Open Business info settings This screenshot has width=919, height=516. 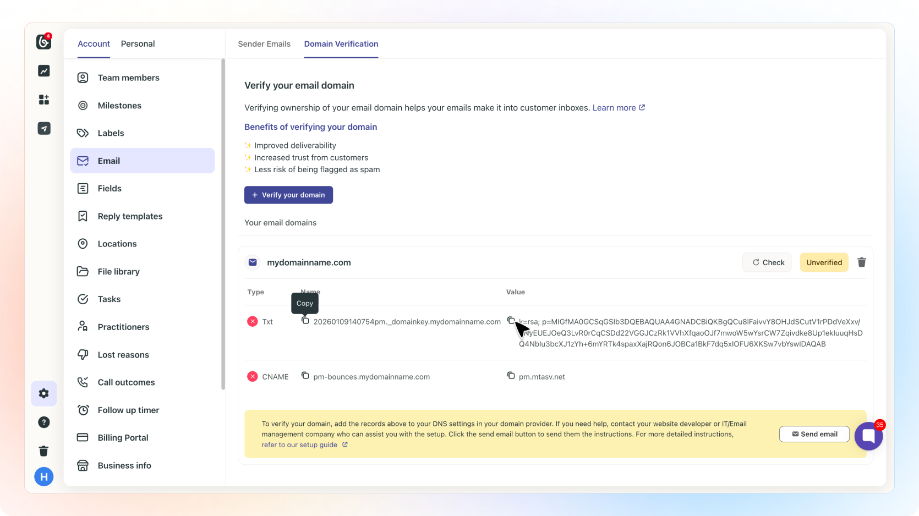[142, 465]
